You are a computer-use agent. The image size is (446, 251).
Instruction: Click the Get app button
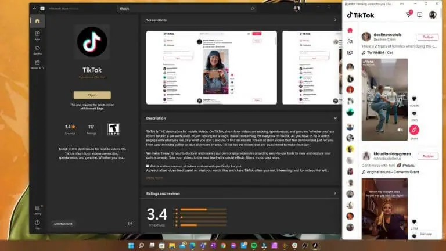pyautogui.click(x=426, y=234)
